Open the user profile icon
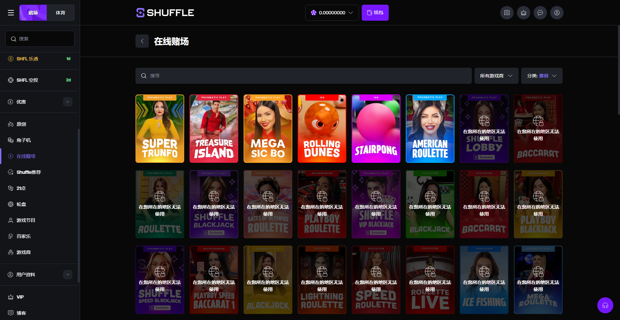The height and width of the screenshot is (320, 620). pos(557,13)
